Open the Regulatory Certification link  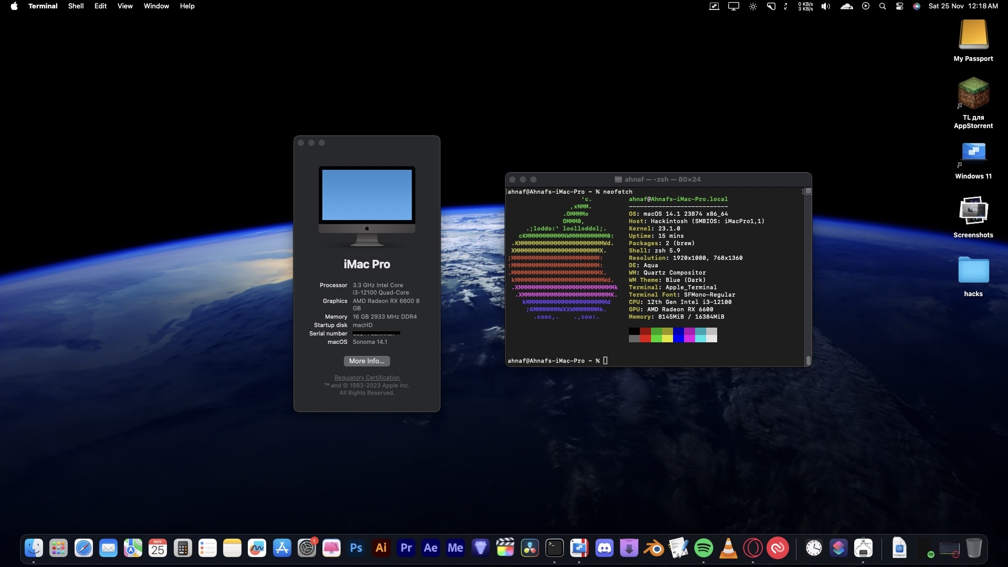coord(367,377)
